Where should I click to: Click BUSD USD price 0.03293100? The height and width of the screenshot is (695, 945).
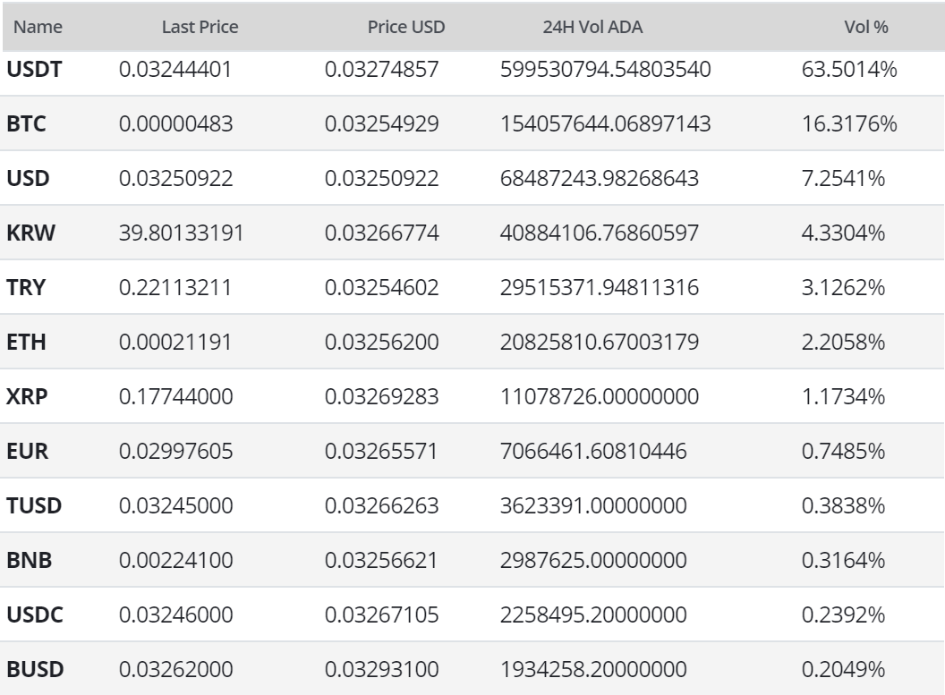pyautogui.click(x=381, y=669)
